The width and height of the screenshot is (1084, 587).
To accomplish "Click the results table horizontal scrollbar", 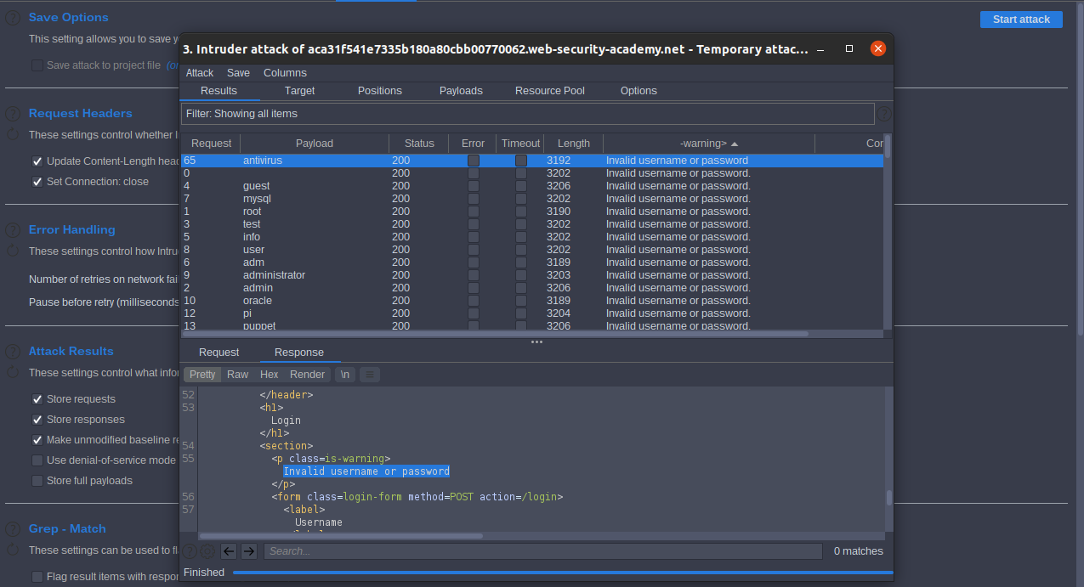I will pyautogui.click(x=495, y=334).
